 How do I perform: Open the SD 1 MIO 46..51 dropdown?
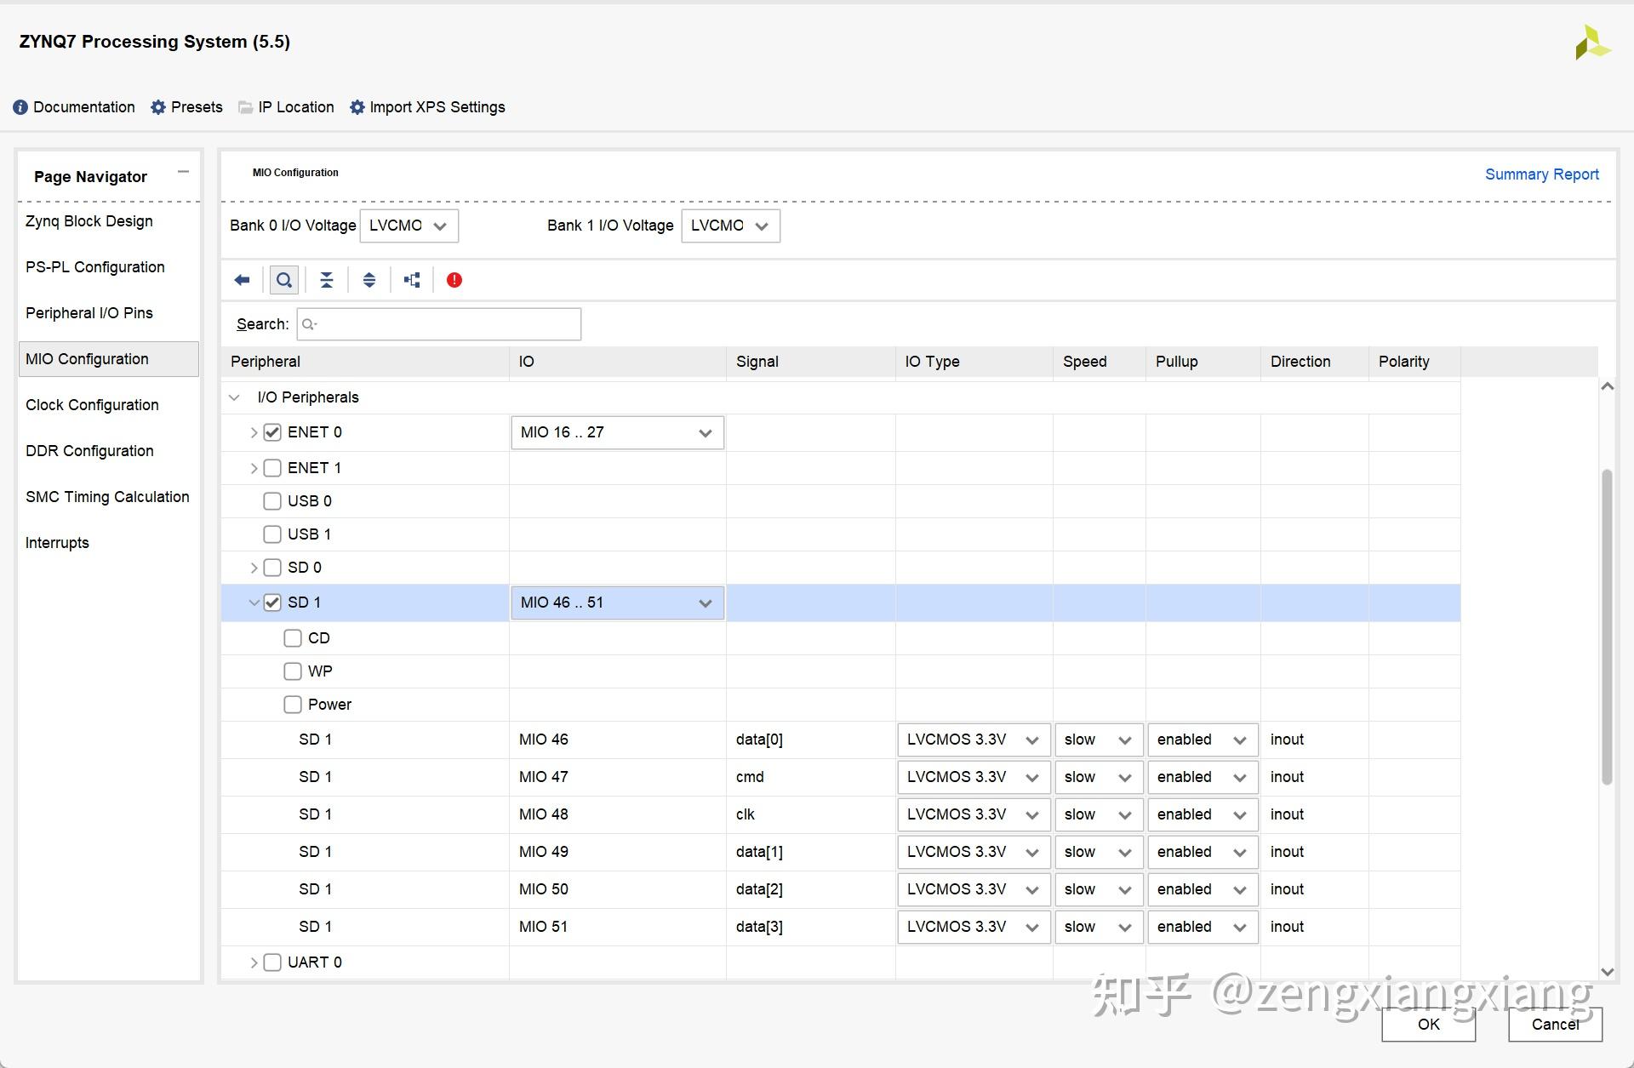pyautogui.click(x=617, y=603)
